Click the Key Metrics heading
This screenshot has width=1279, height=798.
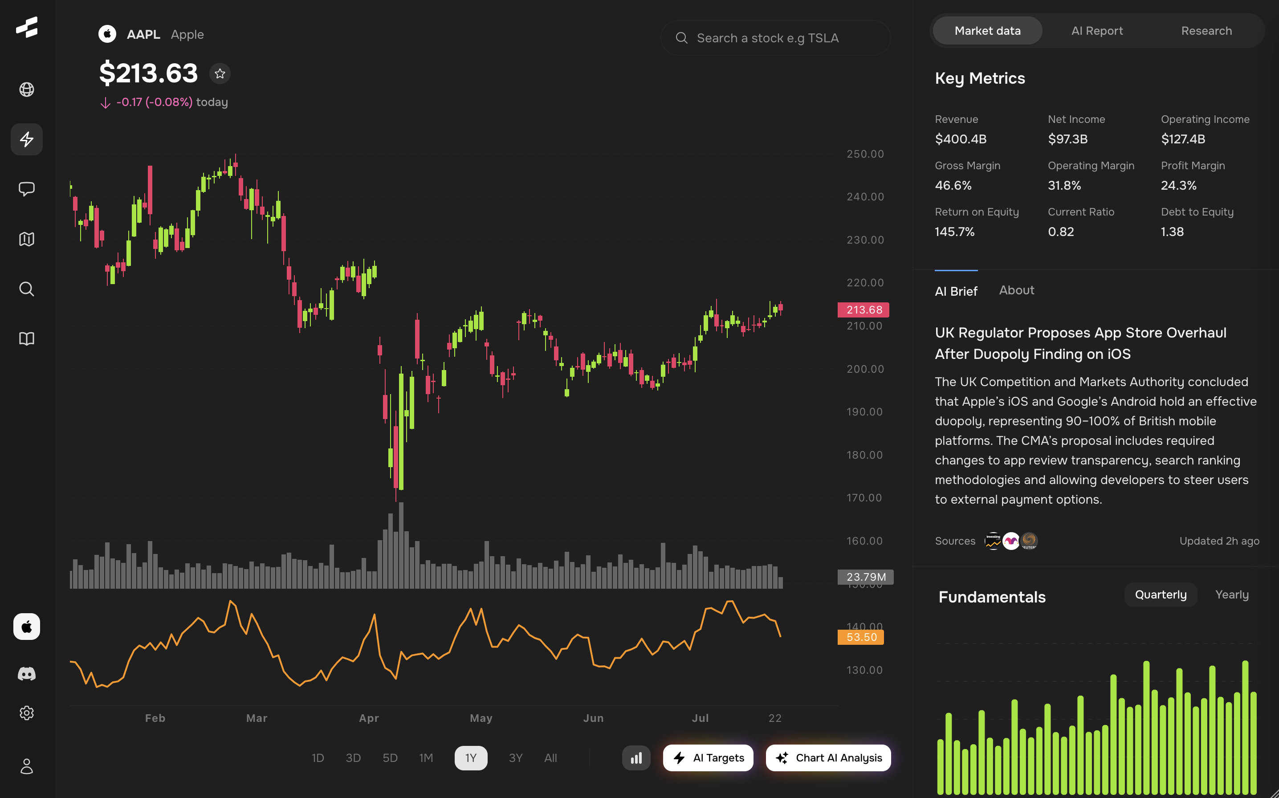click(980, 78)
